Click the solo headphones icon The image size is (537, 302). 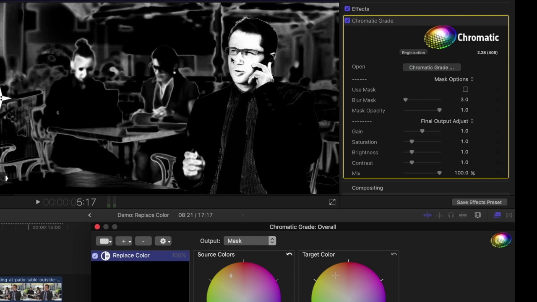pyautogui.click(x=451, y=215)
